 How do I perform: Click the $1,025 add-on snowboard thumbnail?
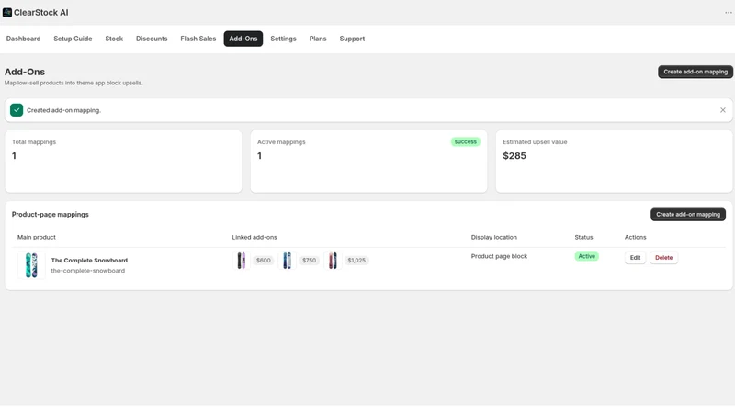click(333, 261)
